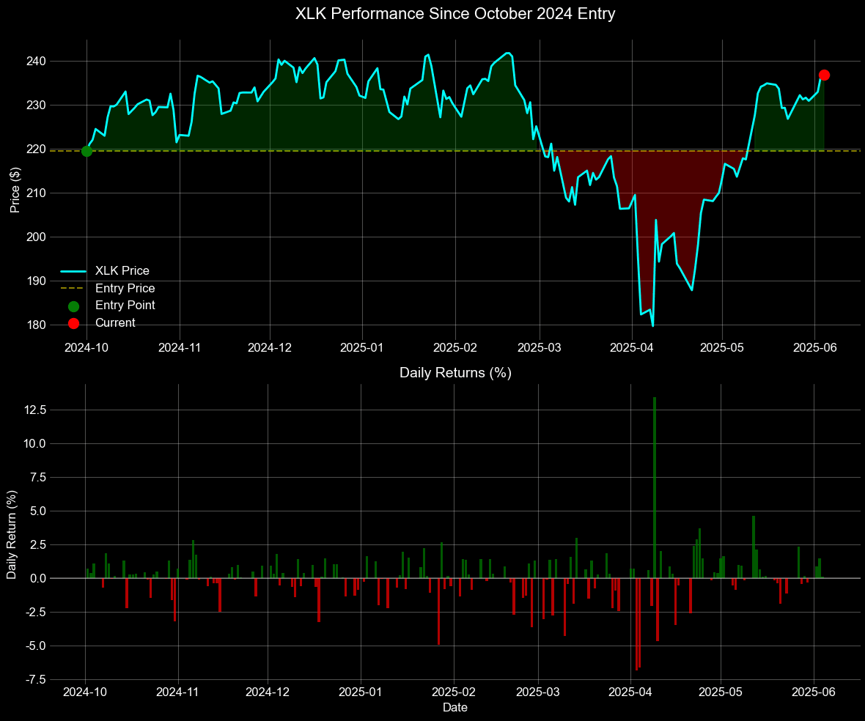The width and height of the screenshot is (865, 721).
Task: Click the dashed Entry Price line sample in the legend
Action: coord(73,288)
